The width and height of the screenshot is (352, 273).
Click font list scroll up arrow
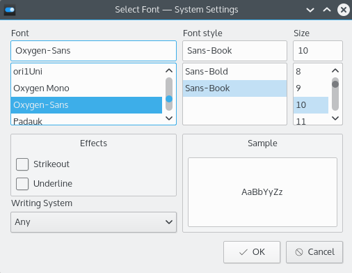[169, 70]
